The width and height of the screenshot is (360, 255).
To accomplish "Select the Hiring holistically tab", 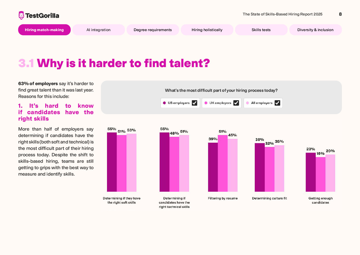I will pos(207,30).
